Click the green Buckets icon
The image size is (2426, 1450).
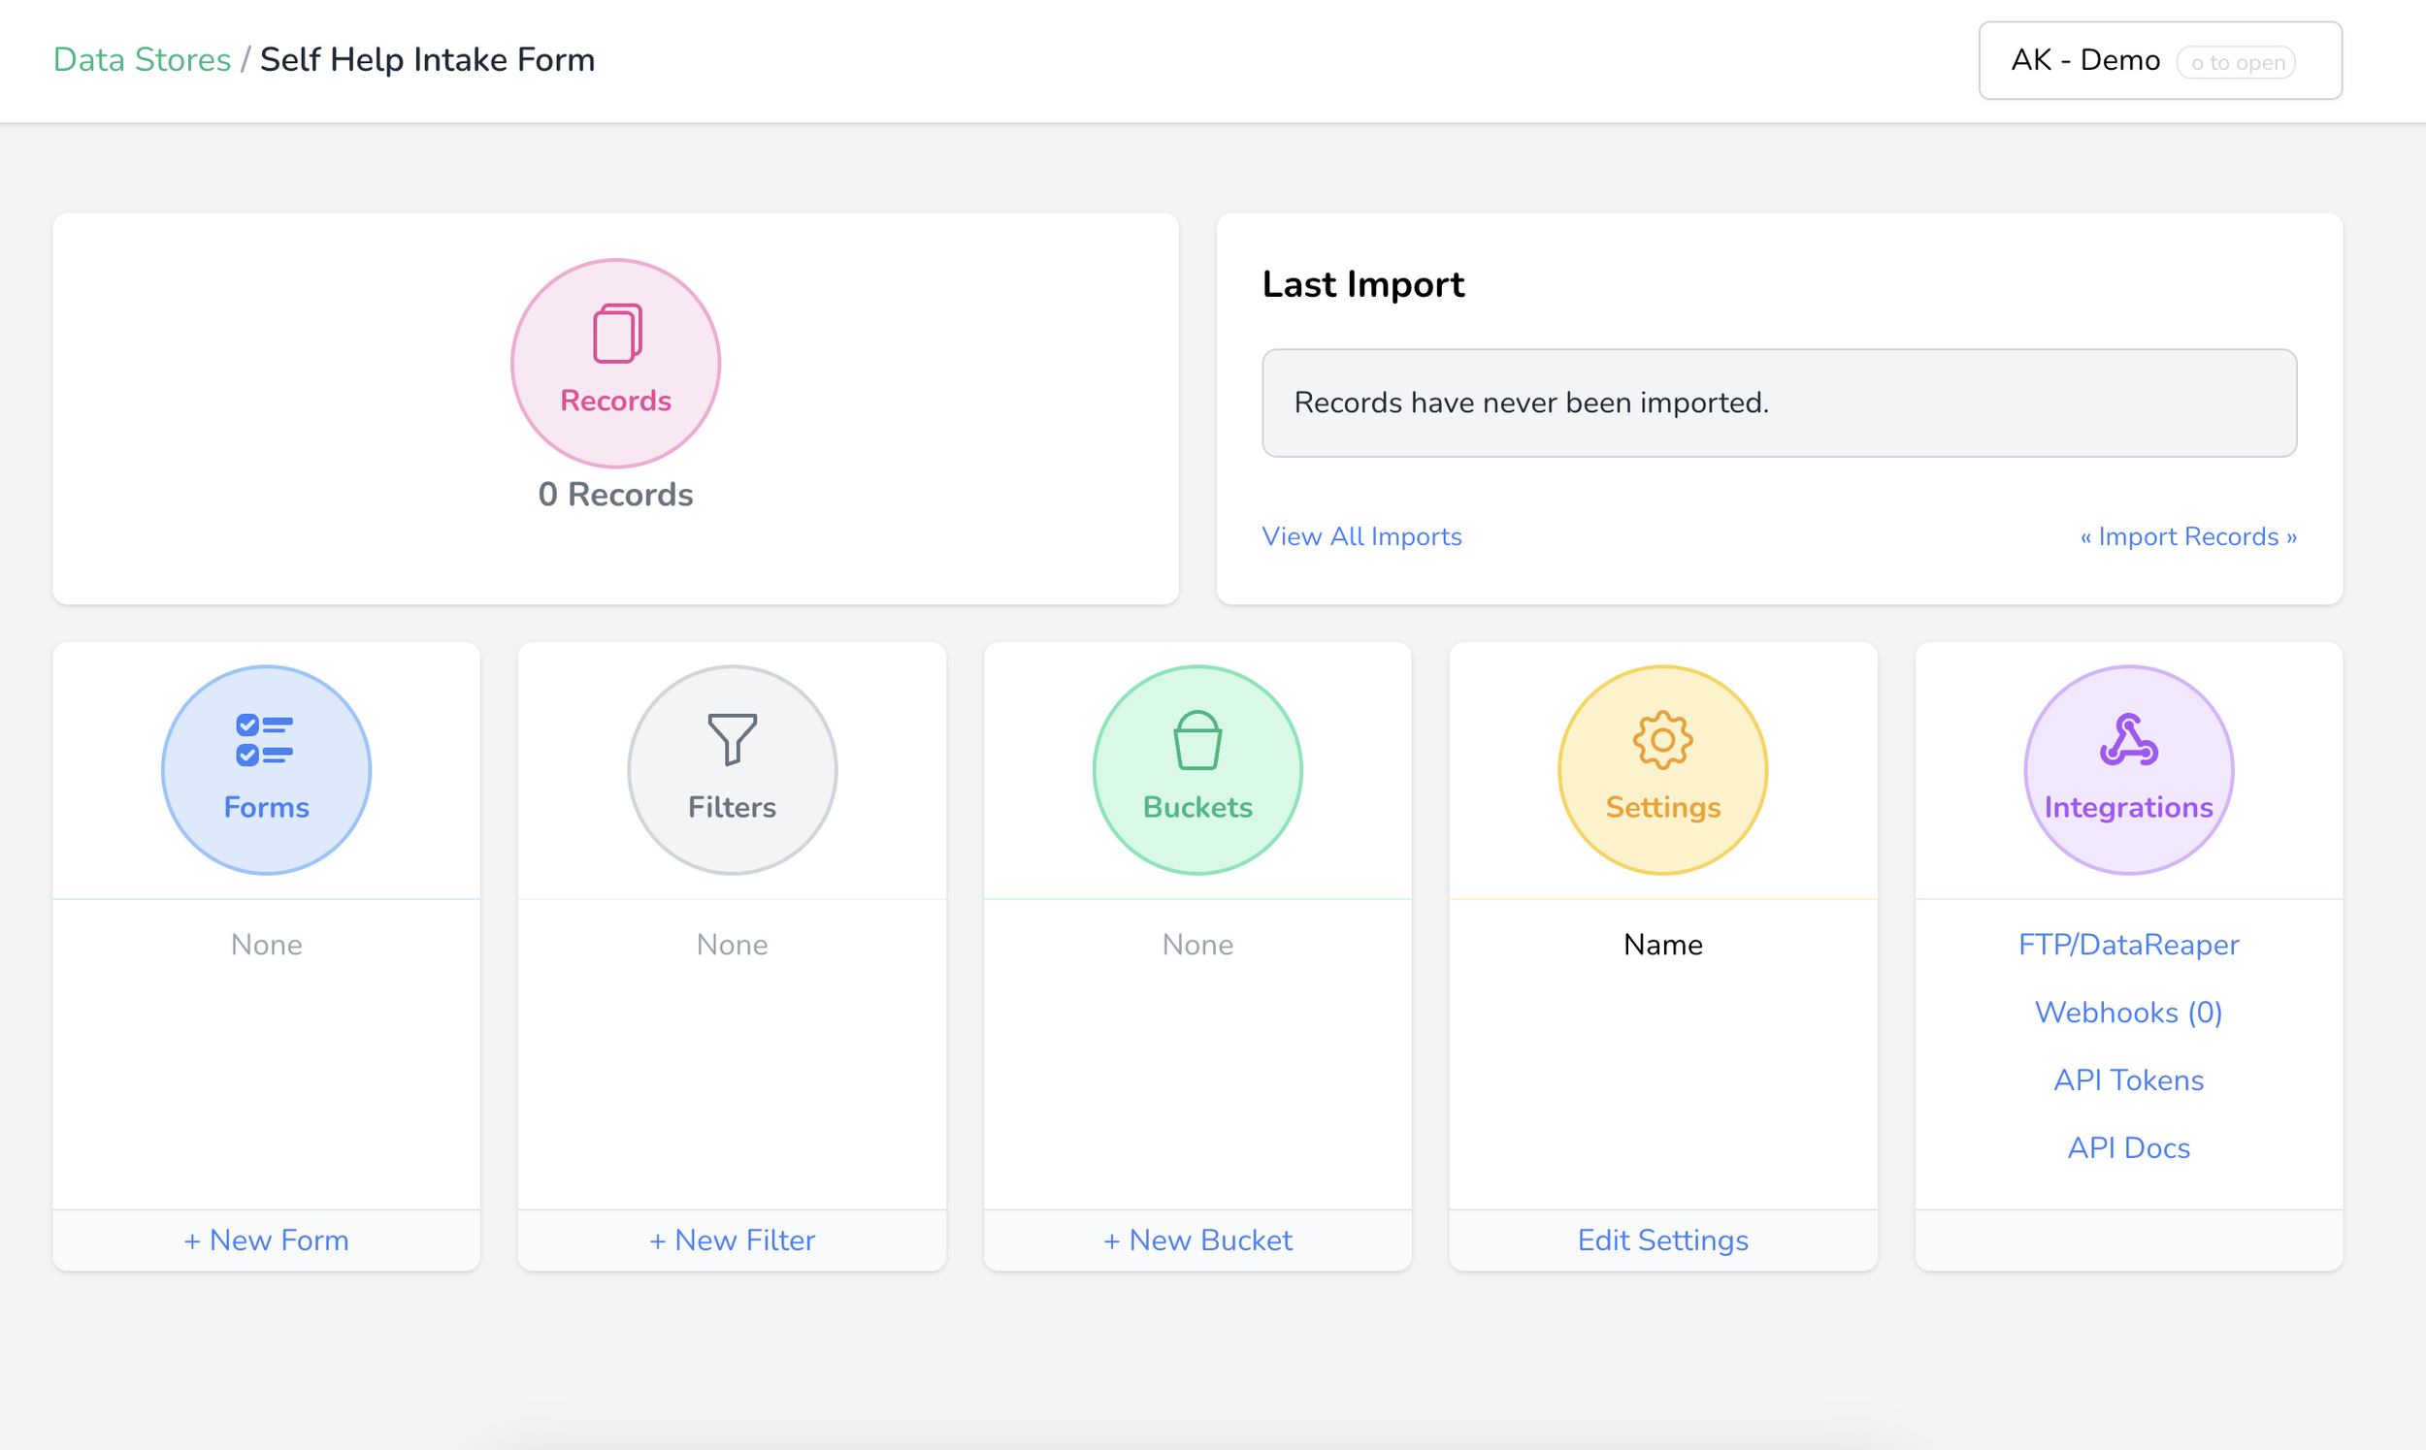click(1197, 769)
